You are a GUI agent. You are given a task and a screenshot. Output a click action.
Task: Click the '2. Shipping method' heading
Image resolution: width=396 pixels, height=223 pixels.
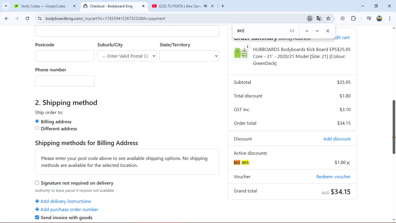(x=66, y=103)
